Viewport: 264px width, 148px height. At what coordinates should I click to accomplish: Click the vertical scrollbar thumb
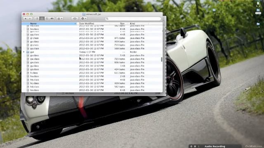click(162, 59)
